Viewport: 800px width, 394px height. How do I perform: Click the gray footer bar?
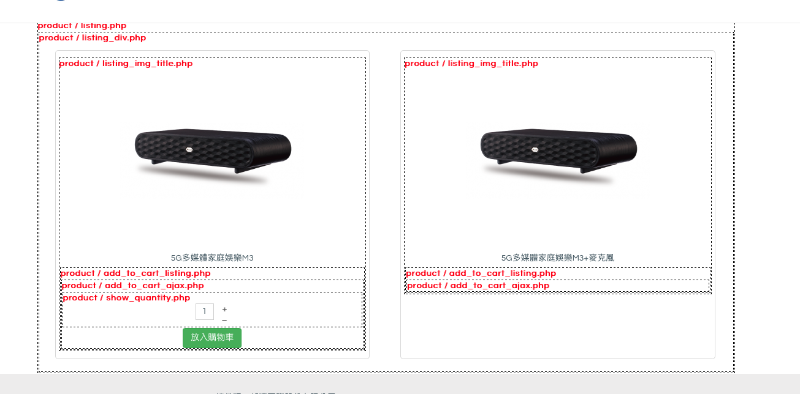point(400,384)
